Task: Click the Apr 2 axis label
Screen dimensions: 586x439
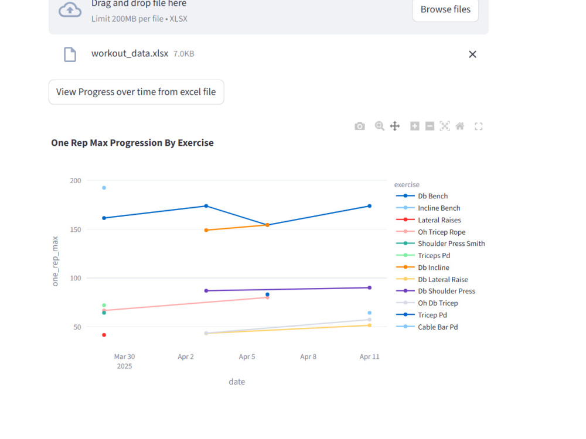Action: pyautogui.click(x=186, y=356)
